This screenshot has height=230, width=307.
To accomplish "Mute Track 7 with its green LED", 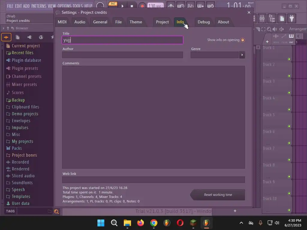I will [x=289, y=160].
